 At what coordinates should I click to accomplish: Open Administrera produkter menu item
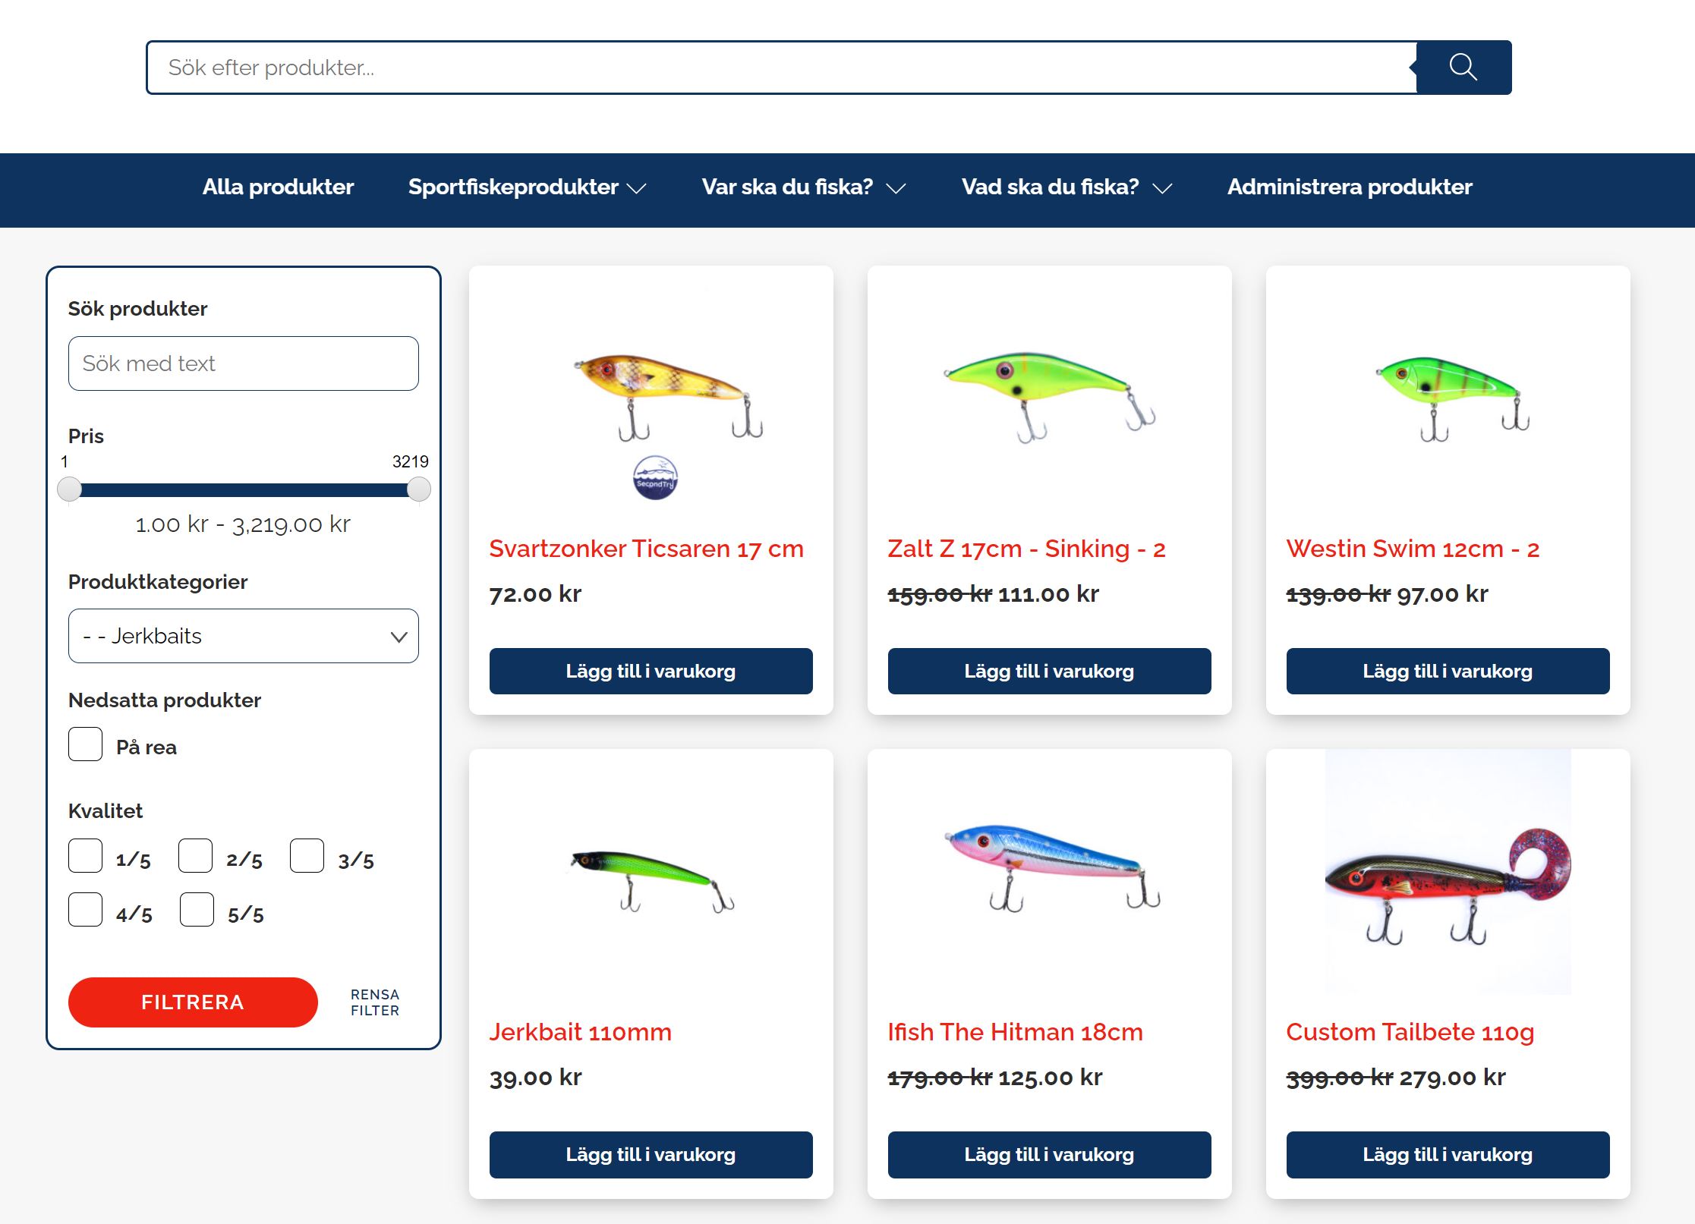pyautogui.click(x=1350, y=187)
